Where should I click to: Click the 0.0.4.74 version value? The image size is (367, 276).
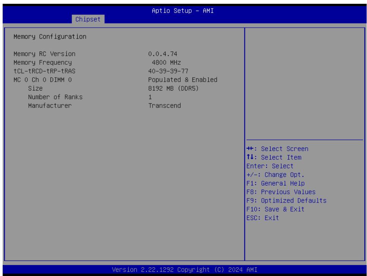pyautogui.click(x=163, y=54)
